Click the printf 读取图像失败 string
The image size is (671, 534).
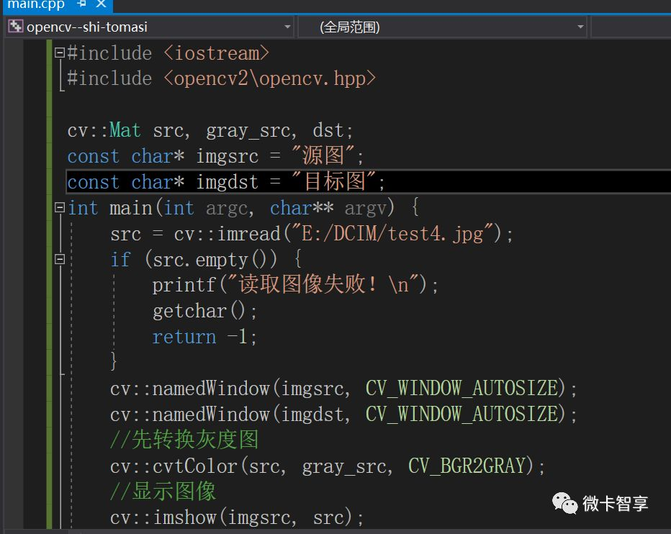coord(295,284)
